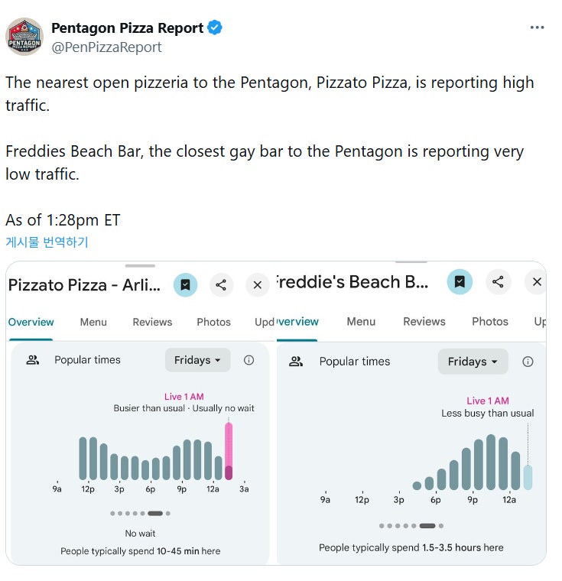Select Freddie's Beach Bar Reviews tab
Image resolution: width=562 pixels, height=581 pixels.
[x=424, y=321]
